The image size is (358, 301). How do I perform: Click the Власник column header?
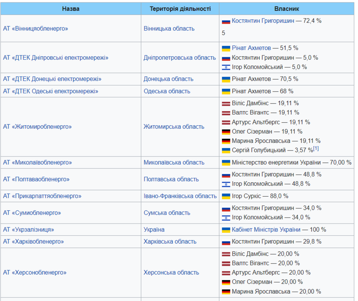(x=286, y=8)
